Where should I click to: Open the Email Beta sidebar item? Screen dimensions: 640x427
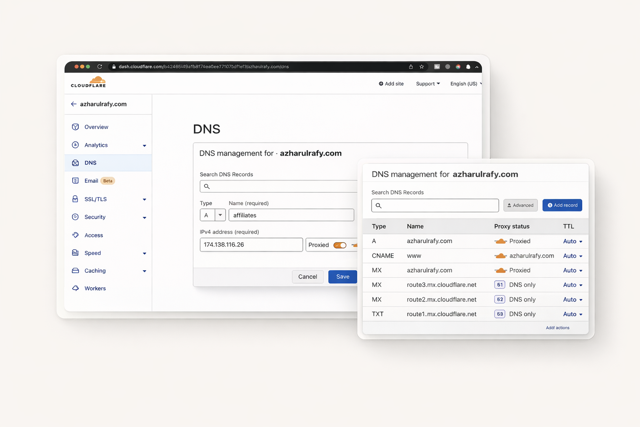pos(91,181)
